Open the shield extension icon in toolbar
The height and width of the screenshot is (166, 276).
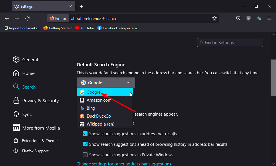tap(248, 19)
